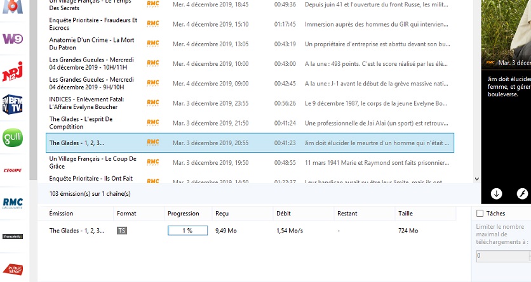Sort by the Restant column header
The height and width of the screenshot is (282, 531).
(365, 214)
